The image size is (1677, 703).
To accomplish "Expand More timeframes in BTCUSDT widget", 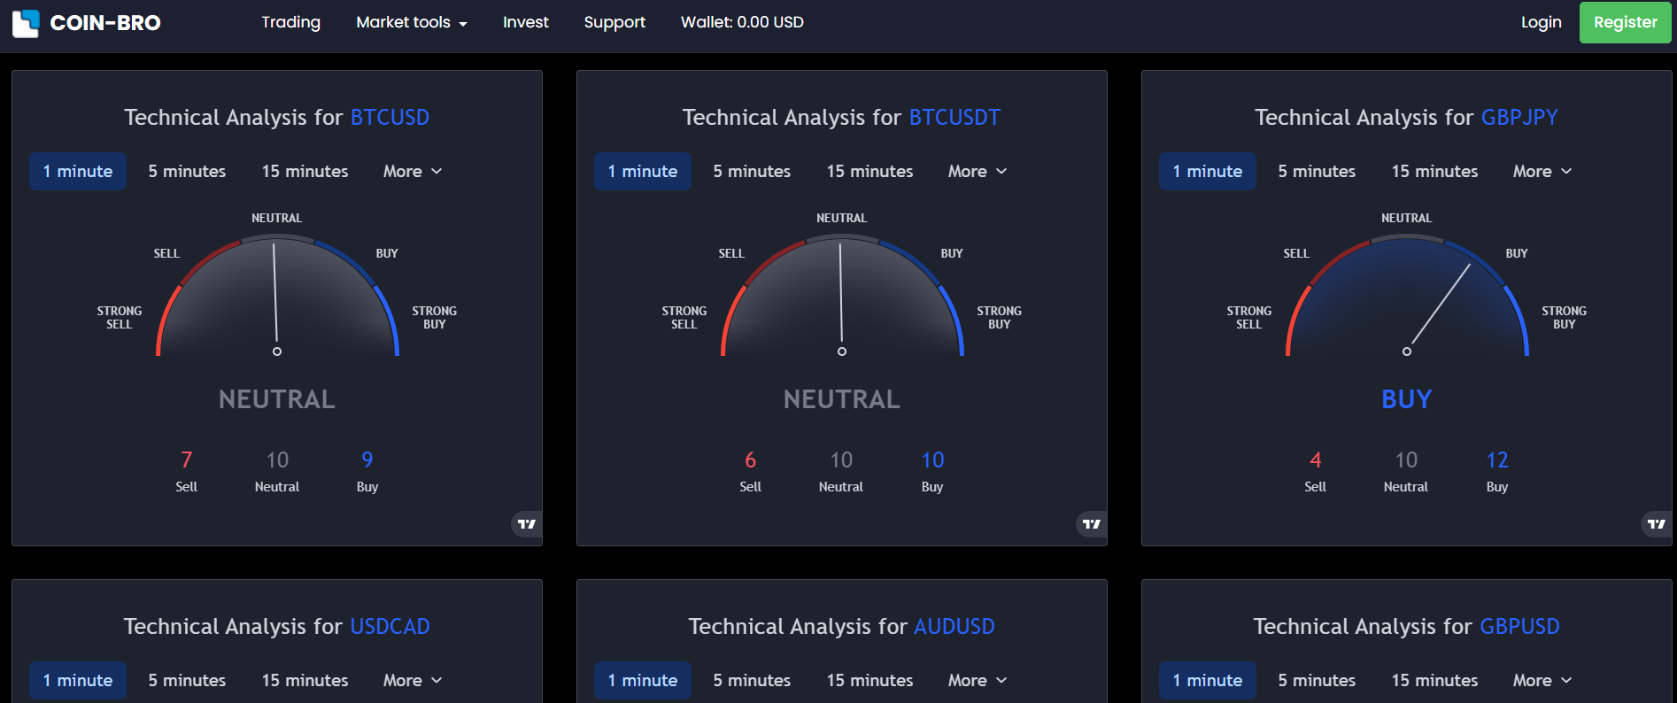I will pos(977,171).
